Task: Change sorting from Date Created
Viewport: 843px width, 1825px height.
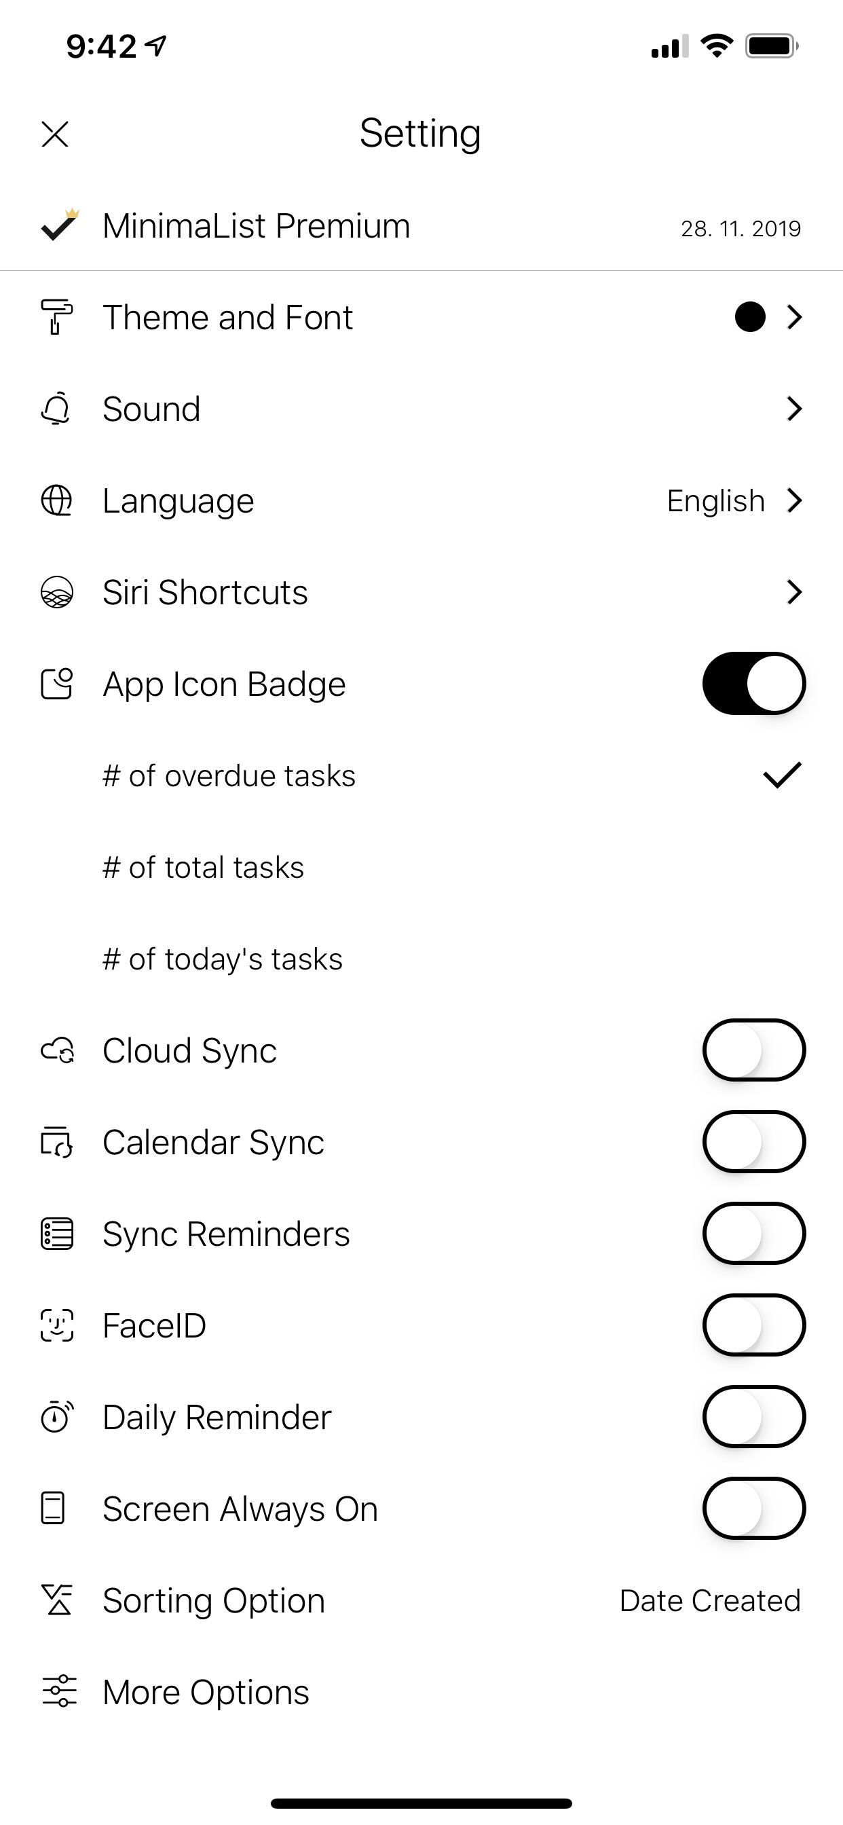Action: tap(710, 1600)
